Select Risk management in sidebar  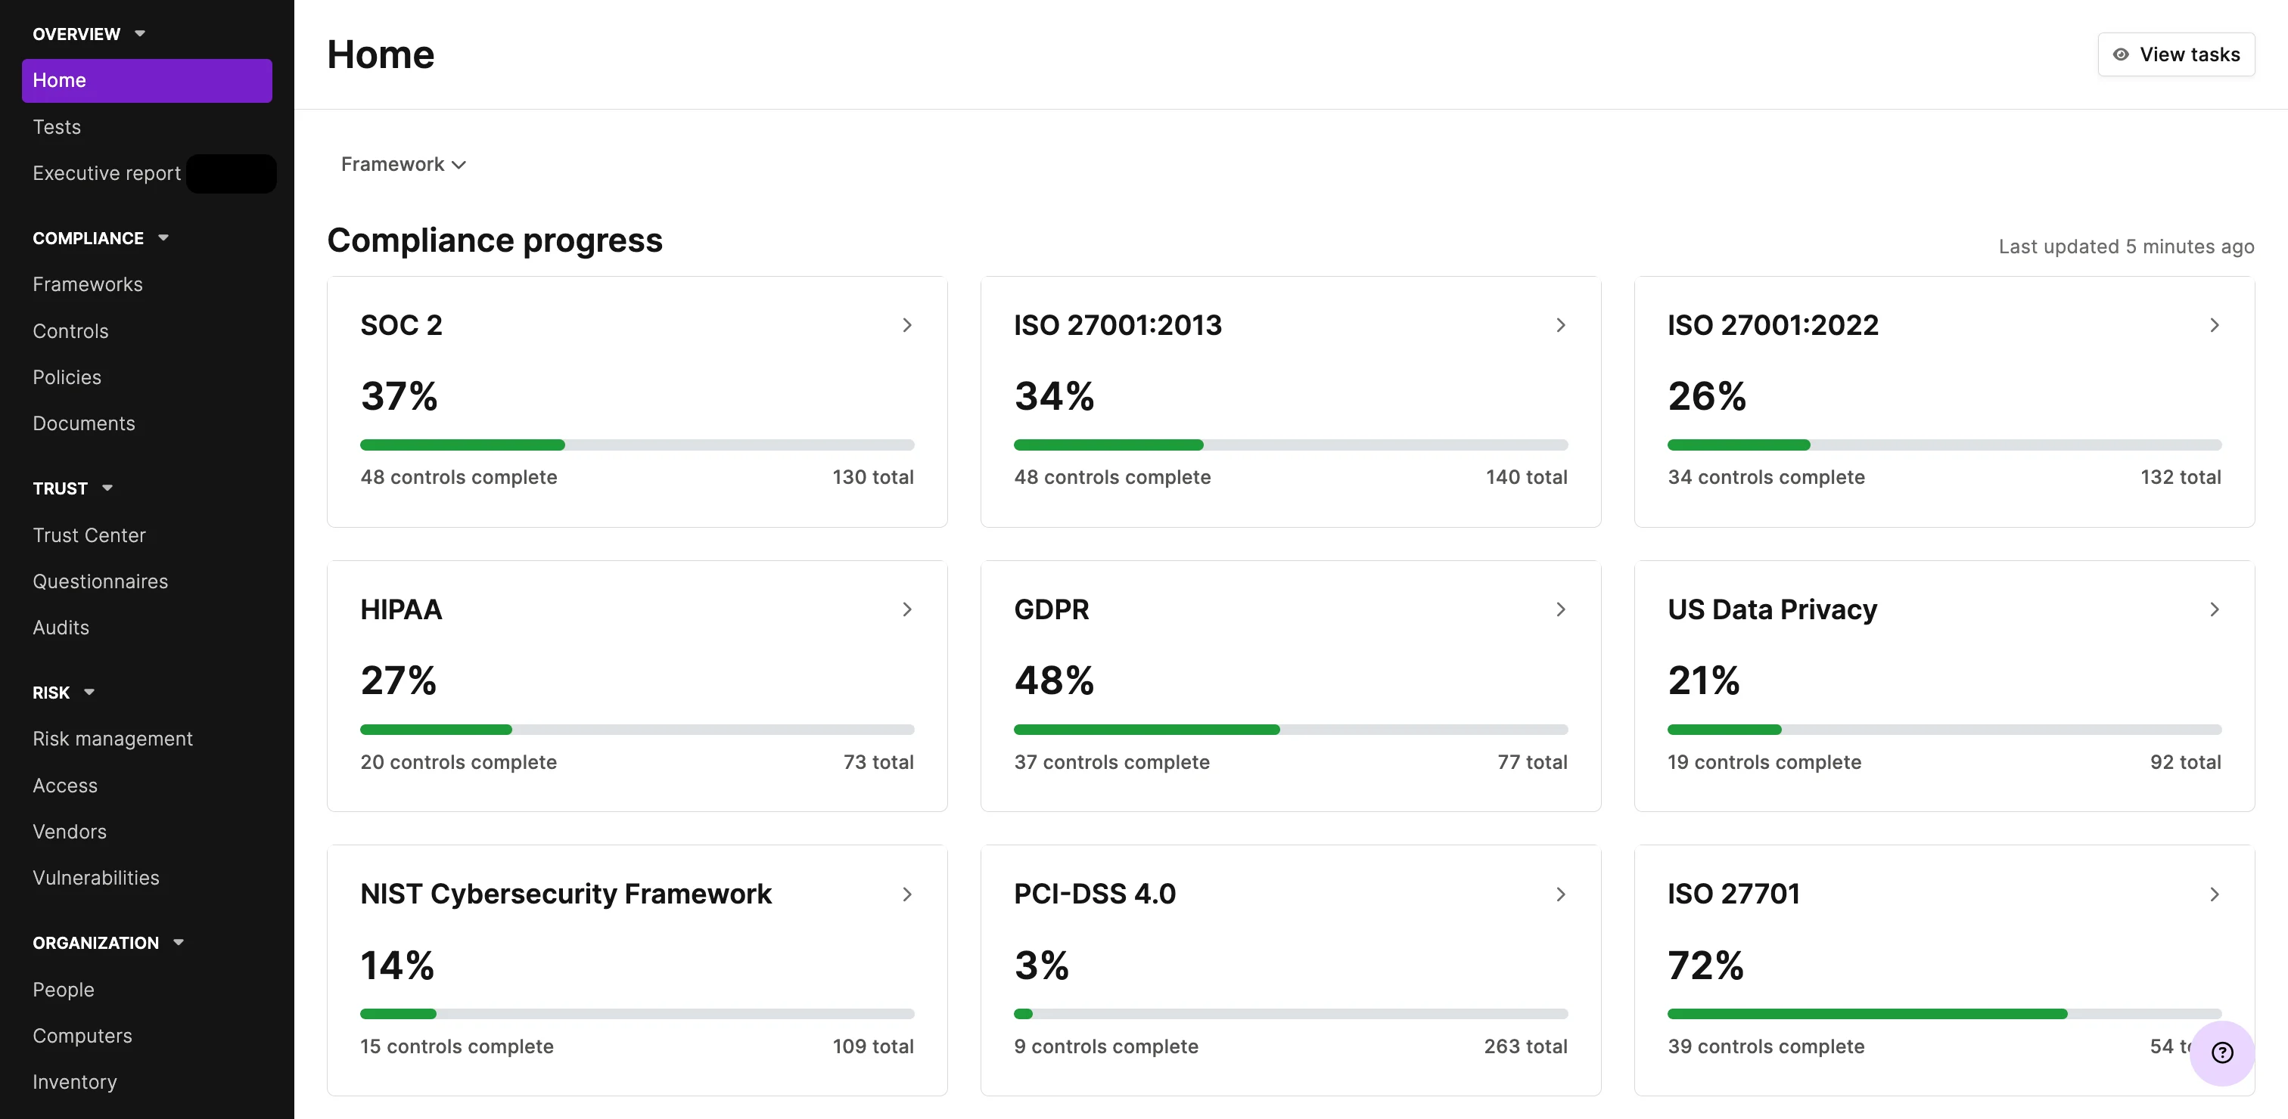(x=113, y=738)
